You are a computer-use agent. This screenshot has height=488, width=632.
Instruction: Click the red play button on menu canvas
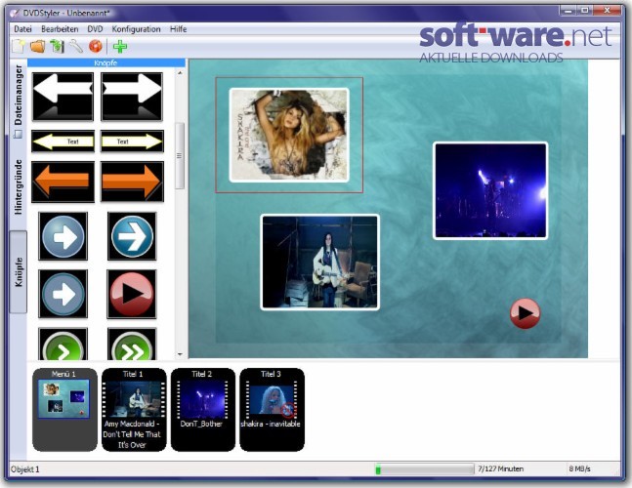525,313
